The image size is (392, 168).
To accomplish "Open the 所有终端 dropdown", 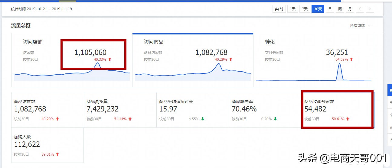I will point(360,26).
